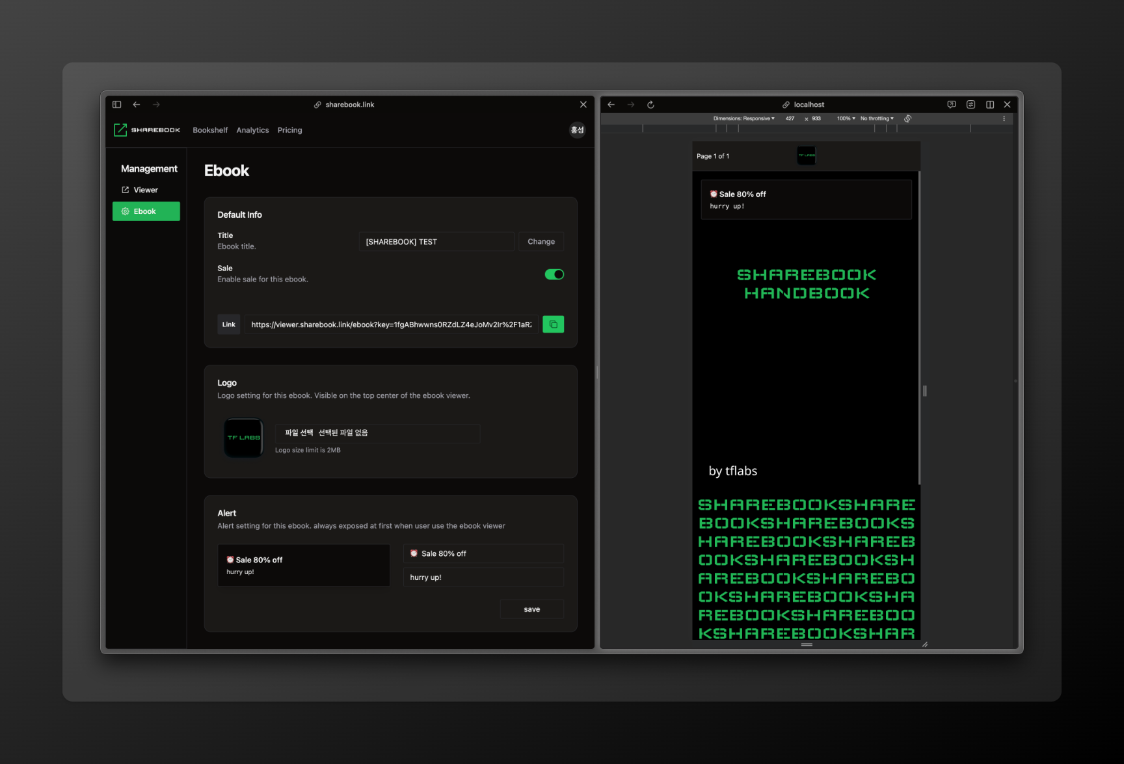Click the save button in the Alert section
Viewport: 1124px width, 764px height.
tap(532, 609)
